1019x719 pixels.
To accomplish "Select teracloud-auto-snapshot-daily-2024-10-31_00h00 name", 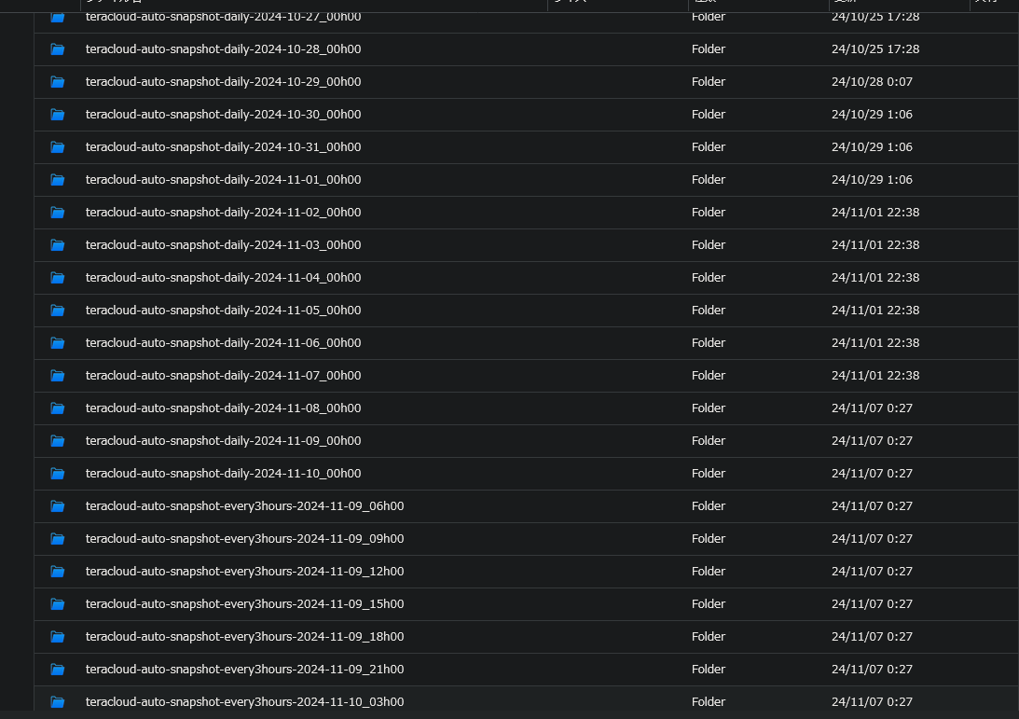I will (x=223, y=147).
